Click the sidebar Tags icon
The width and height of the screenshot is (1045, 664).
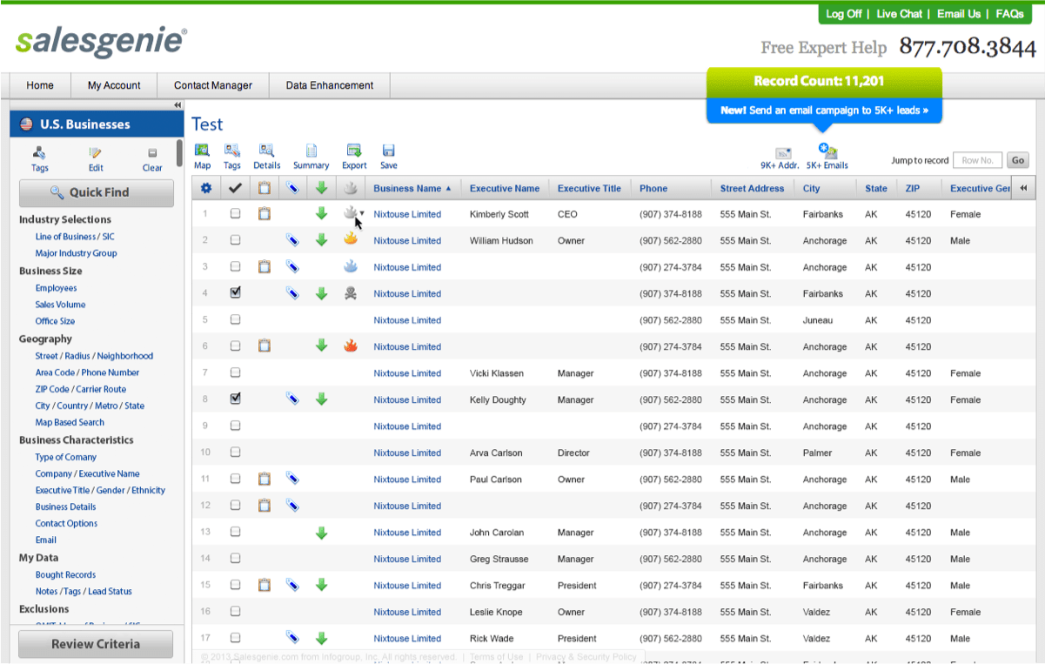[x=39, y=152]
